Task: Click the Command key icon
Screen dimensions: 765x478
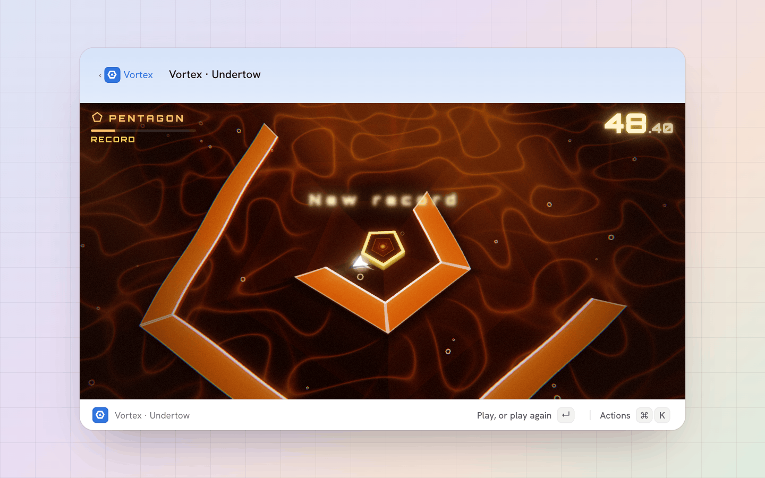Action: [644, 415]
